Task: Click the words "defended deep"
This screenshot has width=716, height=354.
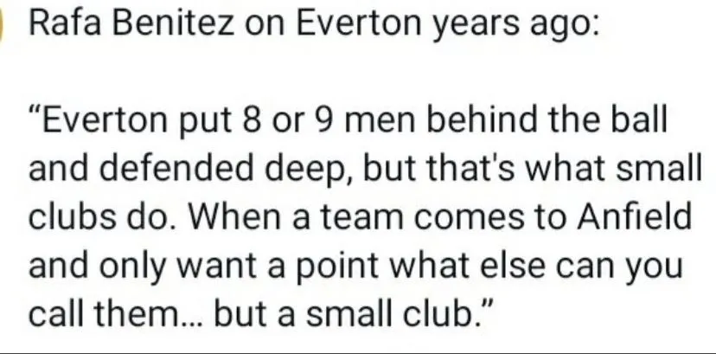Action: [x=216, y=169]
